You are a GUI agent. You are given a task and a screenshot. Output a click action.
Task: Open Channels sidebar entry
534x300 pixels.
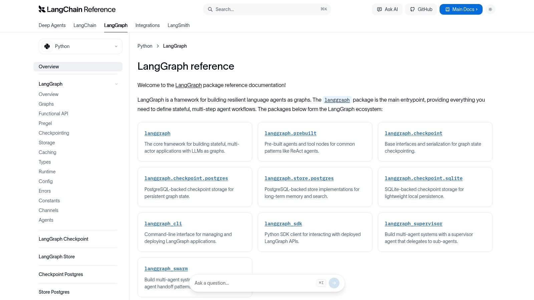(x=48, y=210)
